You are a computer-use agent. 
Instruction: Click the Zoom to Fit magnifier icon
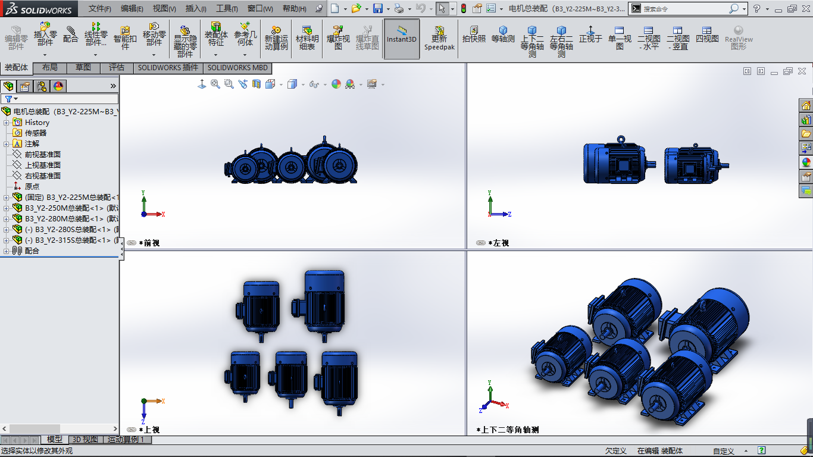point(215,84)
